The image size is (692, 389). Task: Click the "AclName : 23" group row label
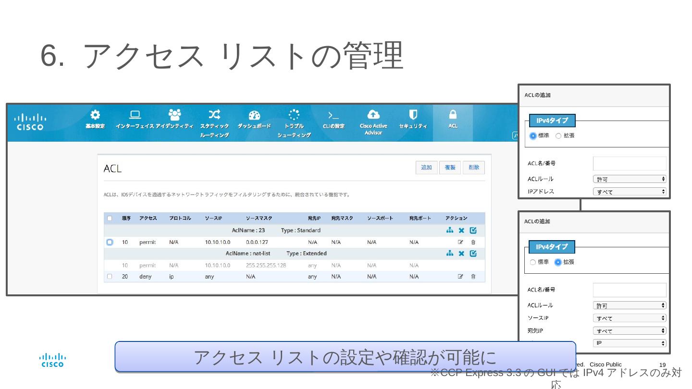point(248,231)
